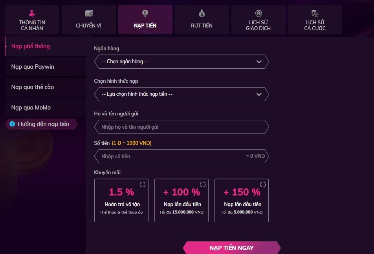Focus the sender full name input field
This screenshot has height=254, width=374.
pyautogui.click(x=181, y=127)
